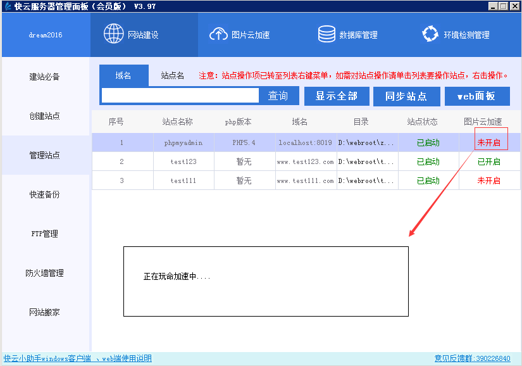Image resolution: width=522 pixels, height=366 pixels.
Task: Open the 数据库管理 top tab label
Action: [x=358, y=35]
